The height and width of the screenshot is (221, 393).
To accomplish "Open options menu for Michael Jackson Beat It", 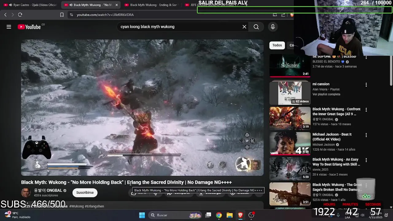I will tap(366, 135).
